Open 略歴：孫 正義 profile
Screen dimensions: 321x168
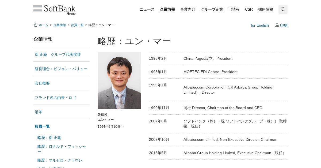pos(49,138)
